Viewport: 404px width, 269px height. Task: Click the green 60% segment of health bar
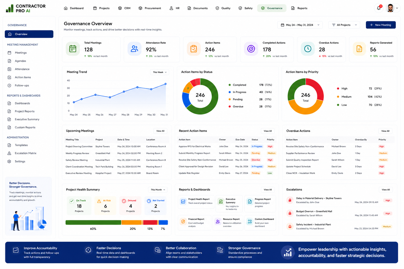tap(93, 223)
